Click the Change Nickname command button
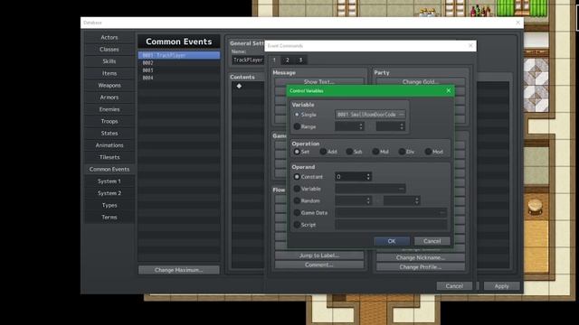 [420, 257]
